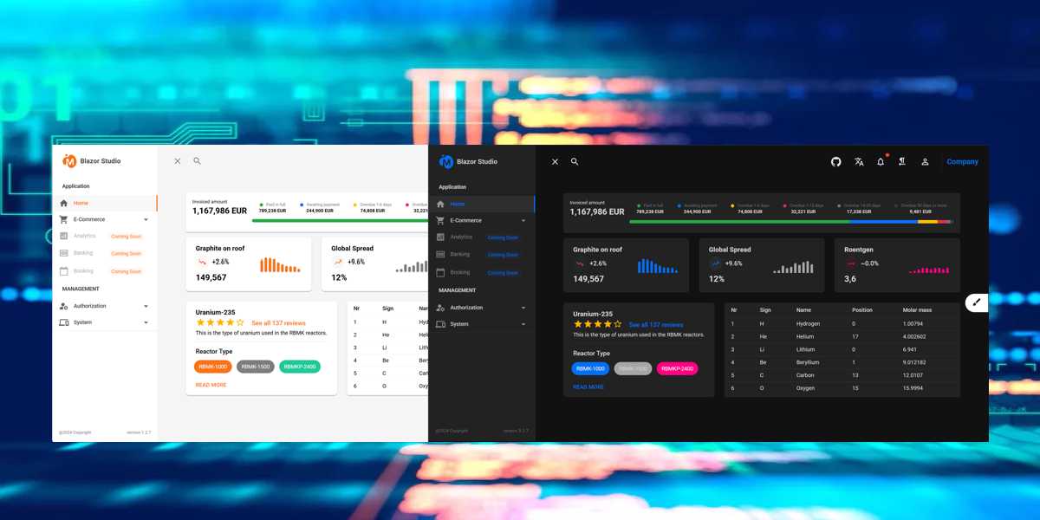Image resolution: width=1040 pixels, height=520 pixels.
Task: Click the search icon in dark theme header
Action: 575,162
